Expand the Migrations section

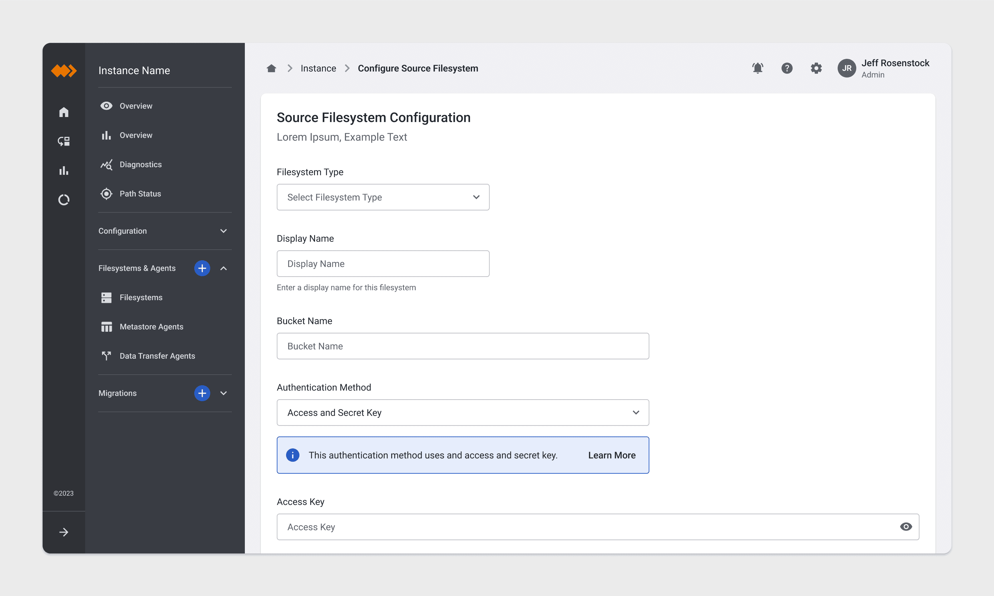click(223, 393)
